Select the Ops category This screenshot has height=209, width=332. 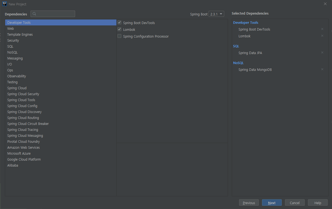coord(61,70)
